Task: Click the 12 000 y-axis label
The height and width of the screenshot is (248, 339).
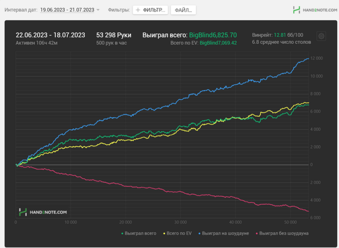Action: click(x=317, y=59)
